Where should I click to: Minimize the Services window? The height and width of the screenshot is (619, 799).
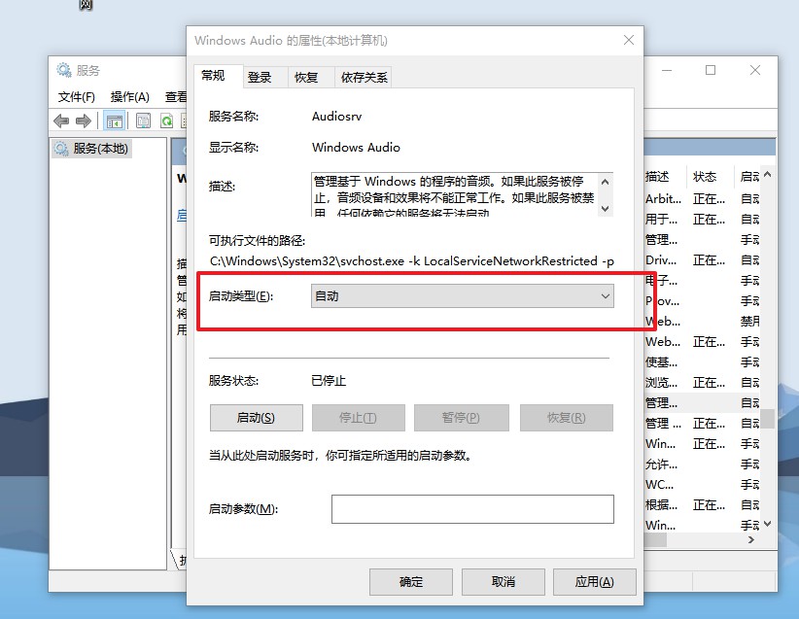pyautogui.click(x=667, y=70)
